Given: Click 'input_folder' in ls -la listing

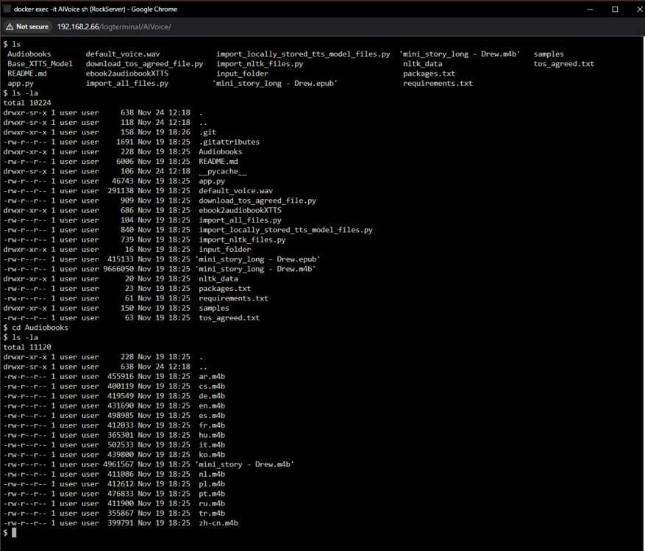Looking at the screenshot, I should pos(225,250).
